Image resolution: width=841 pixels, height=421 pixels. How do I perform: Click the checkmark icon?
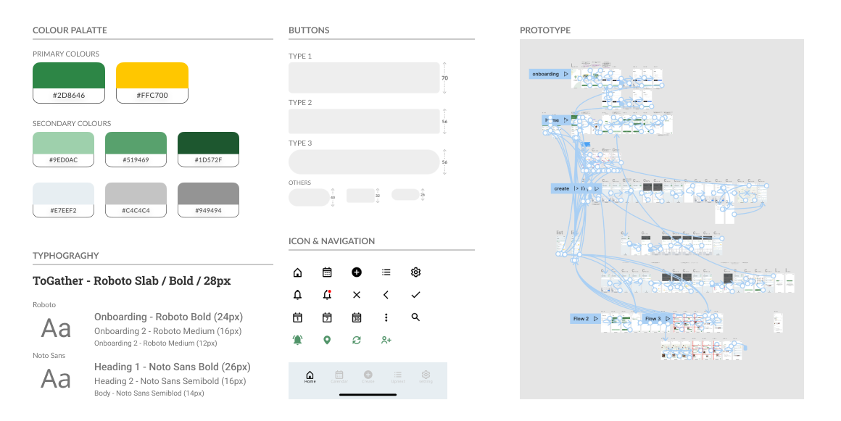[415, 295]
